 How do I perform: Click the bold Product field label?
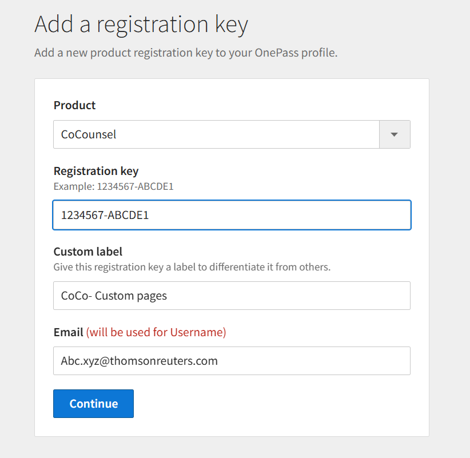[75, 105]
